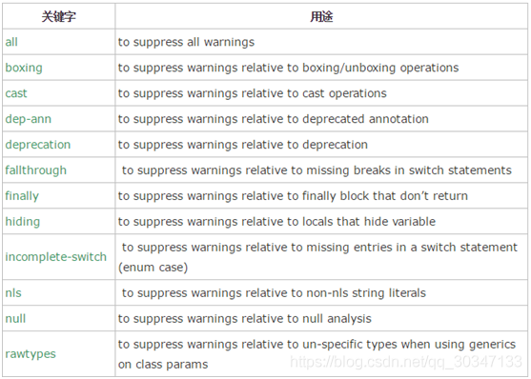Click the 'all' keyword link

click(x=11, y=42)
